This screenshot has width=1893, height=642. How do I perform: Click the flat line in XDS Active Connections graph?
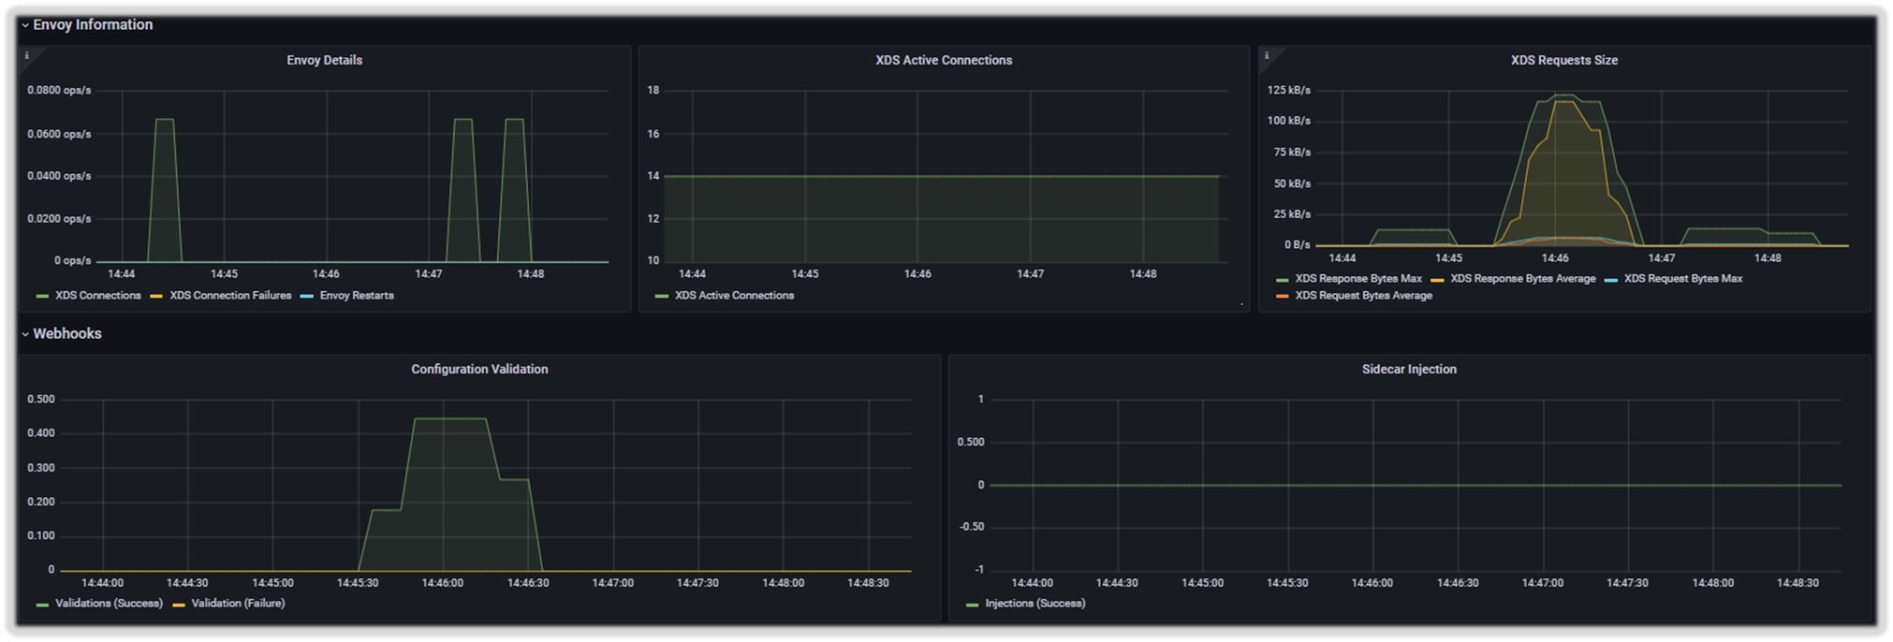coord(941,176)
